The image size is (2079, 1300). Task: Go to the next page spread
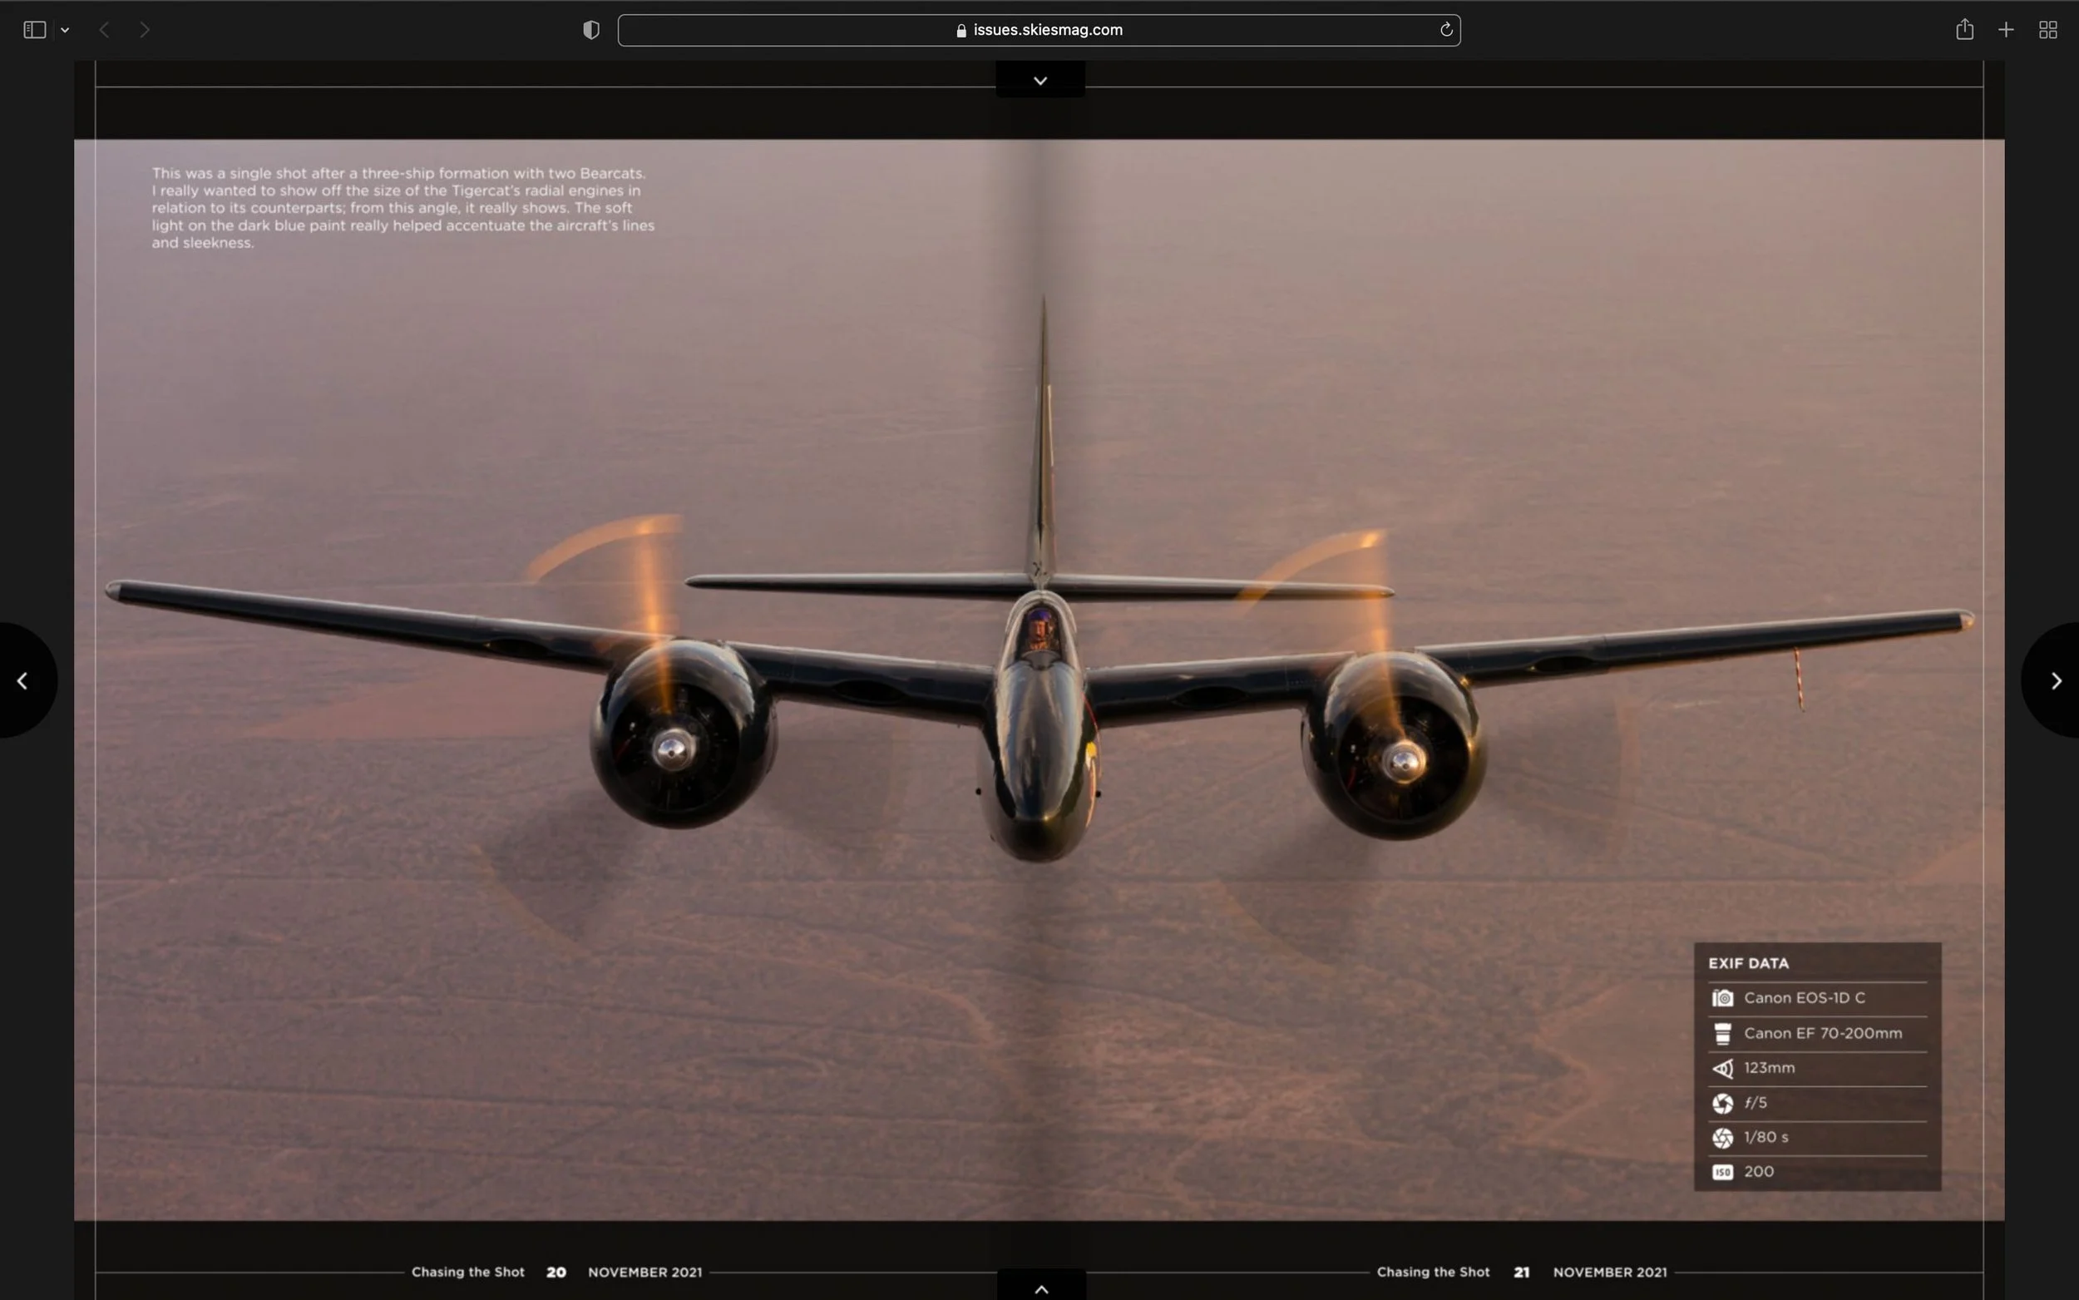coord(2055,681)
